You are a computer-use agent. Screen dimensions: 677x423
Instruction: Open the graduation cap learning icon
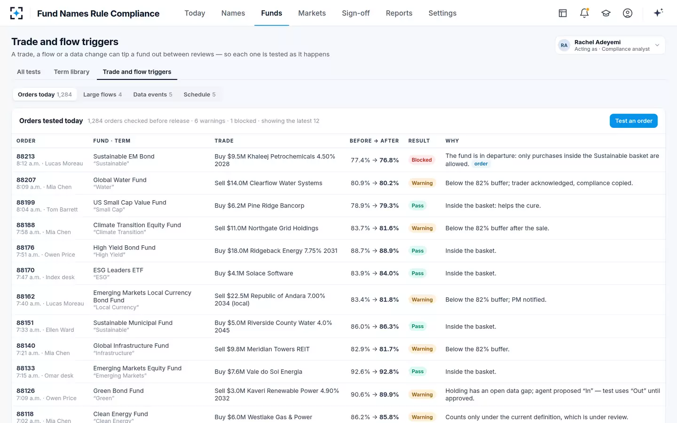606,13
